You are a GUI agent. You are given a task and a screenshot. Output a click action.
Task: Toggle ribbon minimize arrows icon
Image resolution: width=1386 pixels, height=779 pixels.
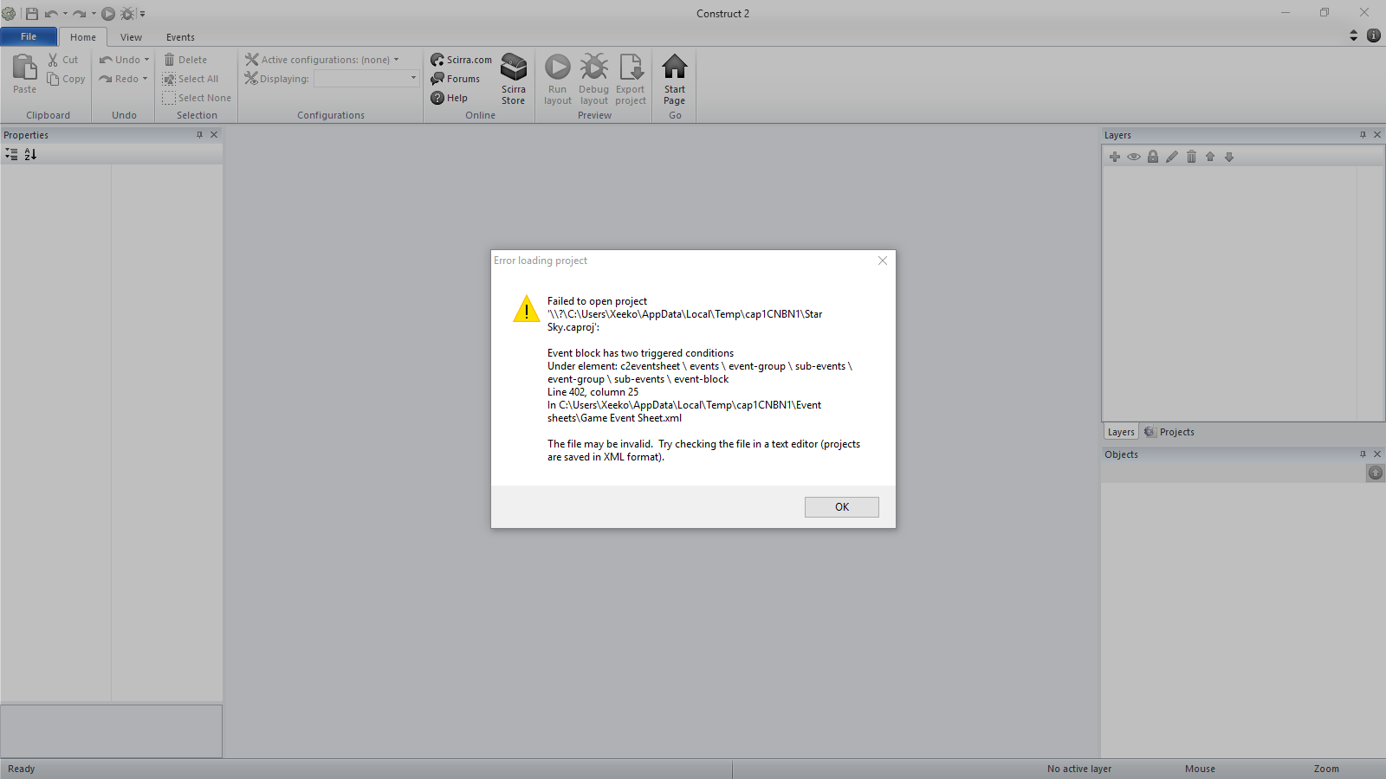tap(1354, 35)
